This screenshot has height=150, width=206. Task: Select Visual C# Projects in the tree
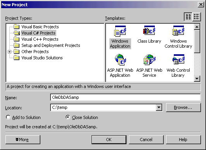point(38,33)
